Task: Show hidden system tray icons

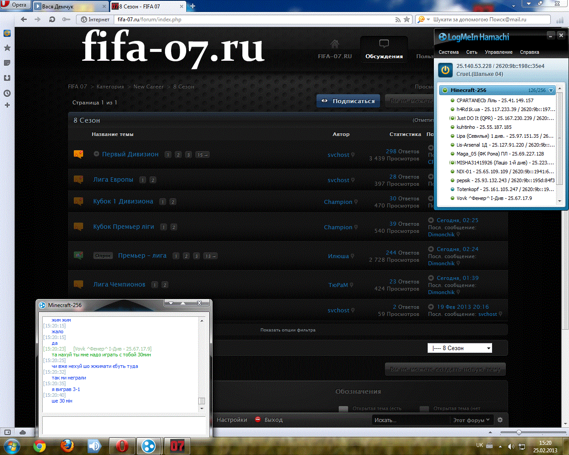Action: point(501,446)
